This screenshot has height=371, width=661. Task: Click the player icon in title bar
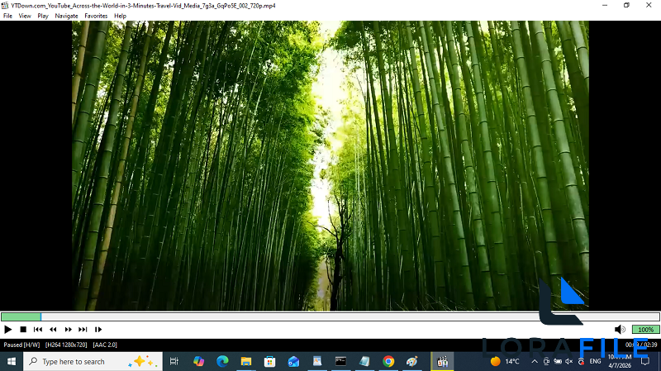pos(5,6)
